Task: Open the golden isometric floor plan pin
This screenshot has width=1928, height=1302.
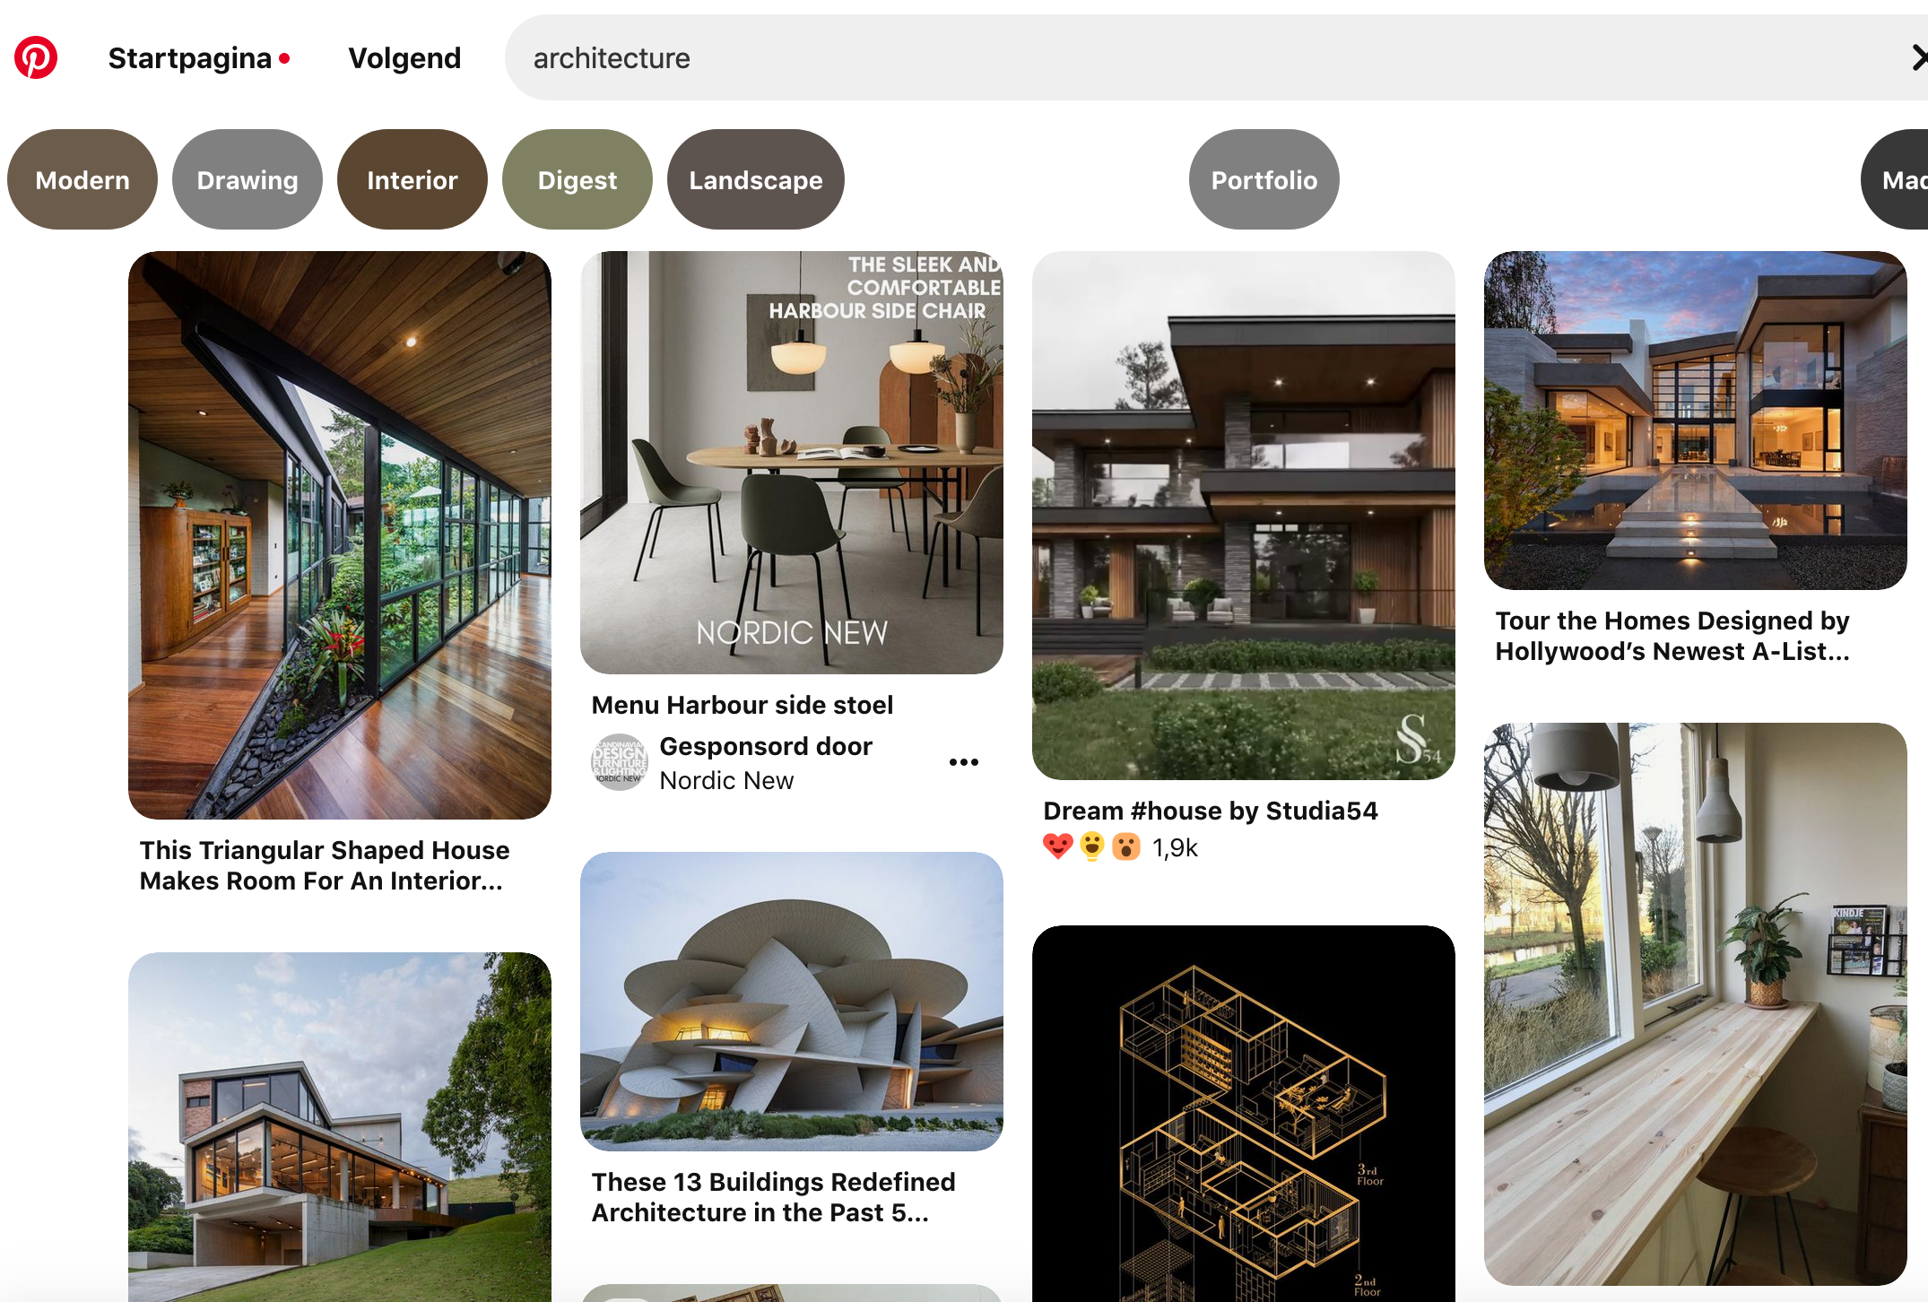Action: [1244, 1114]
